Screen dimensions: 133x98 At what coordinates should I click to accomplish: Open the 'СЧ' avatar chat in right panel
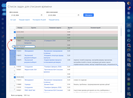[x=129, y=74]
